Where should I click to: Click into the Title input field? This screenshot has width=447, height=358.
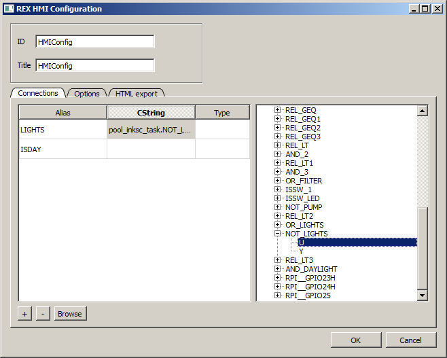tap(95, 65)
